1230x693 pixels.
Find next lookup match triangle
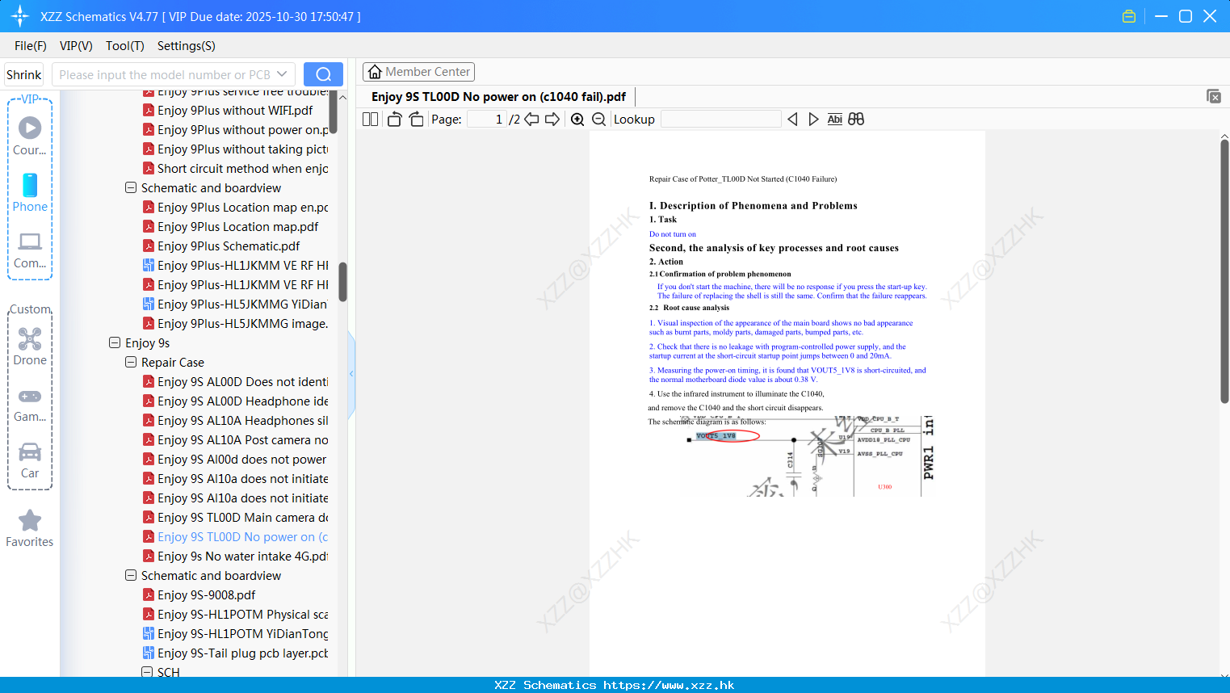click(813, 120)
